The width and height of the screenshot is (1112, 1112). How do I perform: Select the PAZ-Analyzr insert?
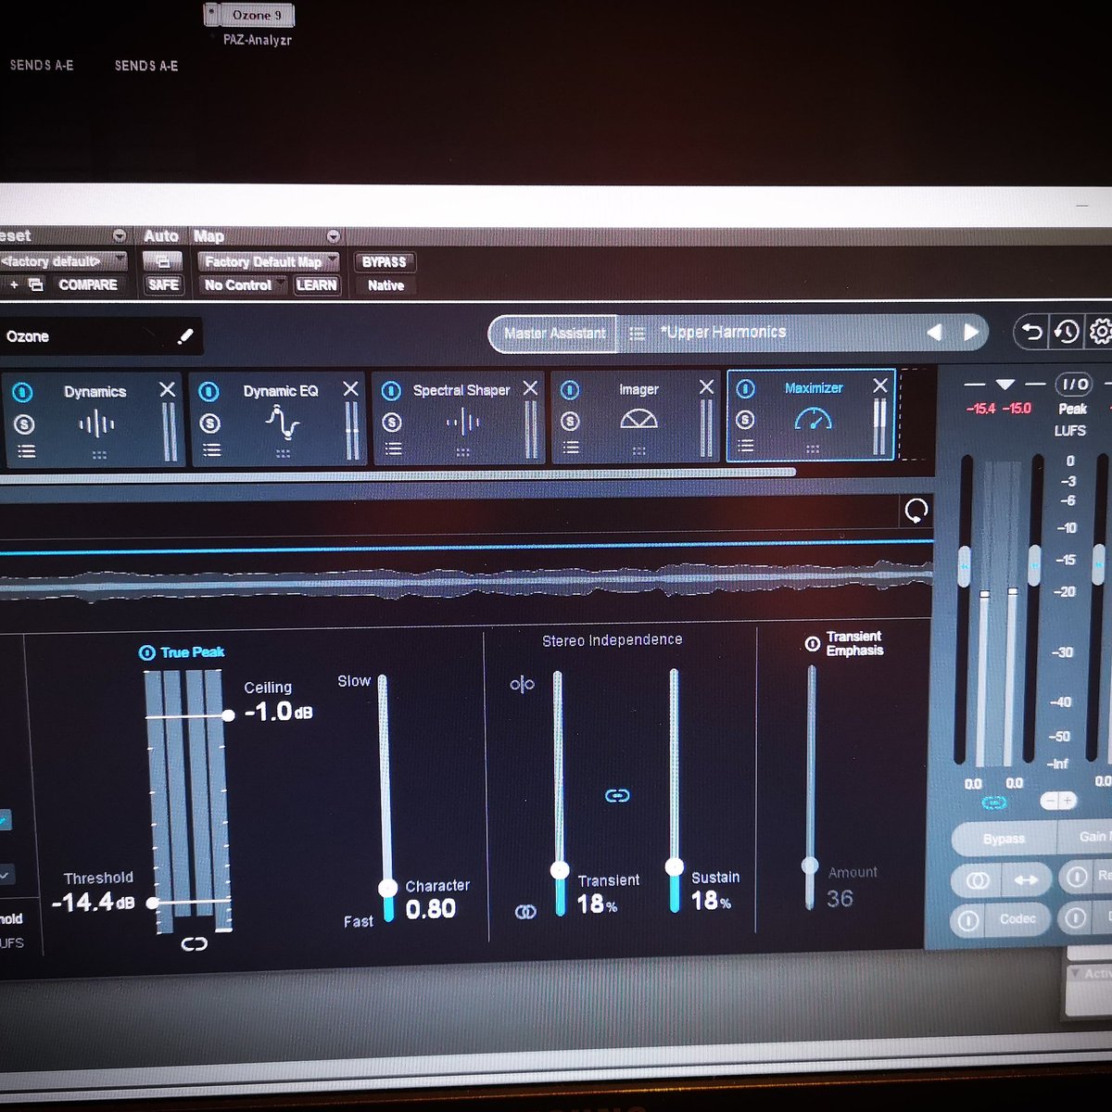[258, 40]
